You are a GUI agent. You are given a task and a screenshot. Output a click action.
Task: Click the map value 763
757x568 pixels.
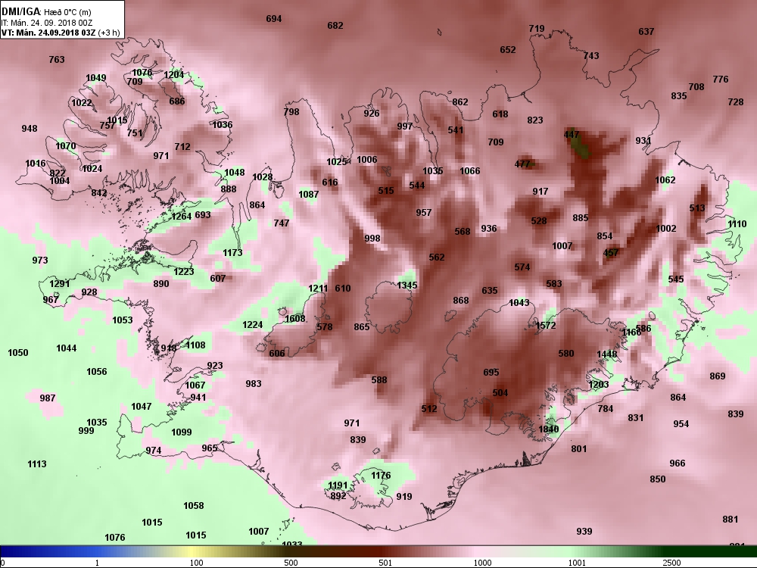(x=57, y=59)
